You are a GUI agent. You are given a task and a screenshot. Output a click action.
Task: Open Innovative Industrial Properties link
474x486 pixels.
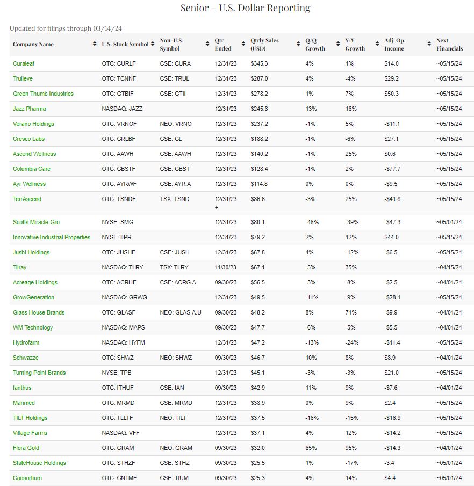(52, 237)
